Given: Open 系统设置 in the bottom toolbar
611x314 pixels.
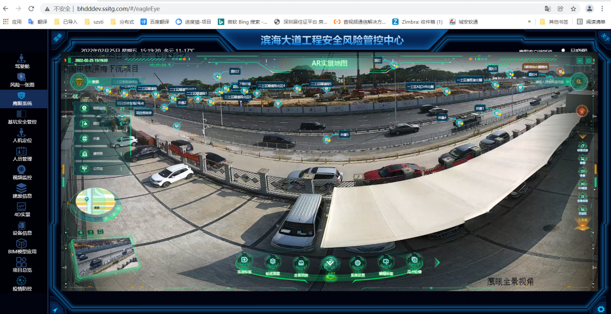Looking at the screenshot, I should click(358, 263).
